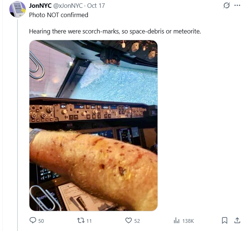The width and height of the screenshot is (245, 231).
Task: Click the like count 52
Action: tap(137, 221)
